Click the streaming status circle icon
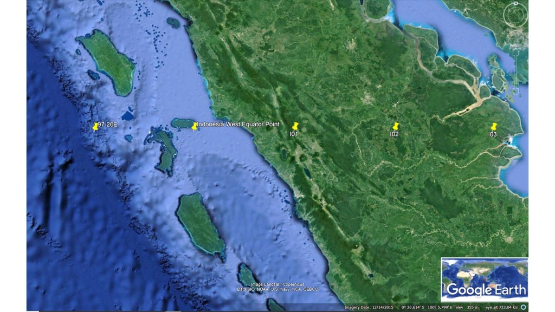 coord(524,307)
